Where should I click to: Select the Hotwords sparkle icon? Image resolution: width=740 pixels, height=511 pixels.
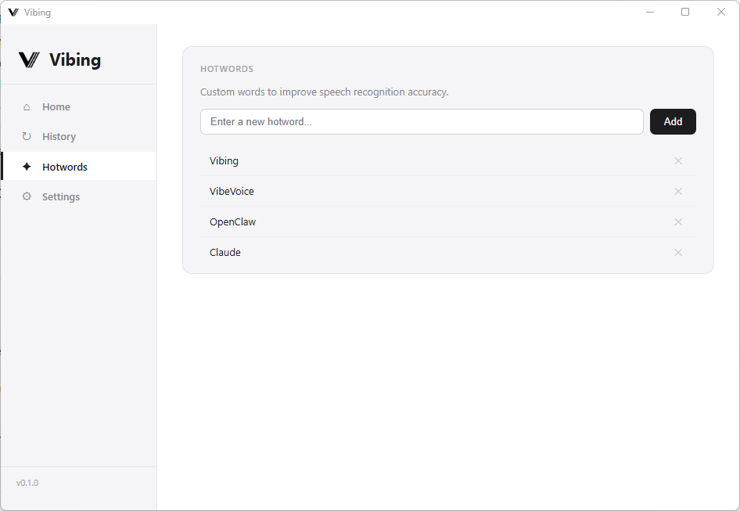click(x=27, y=167)
